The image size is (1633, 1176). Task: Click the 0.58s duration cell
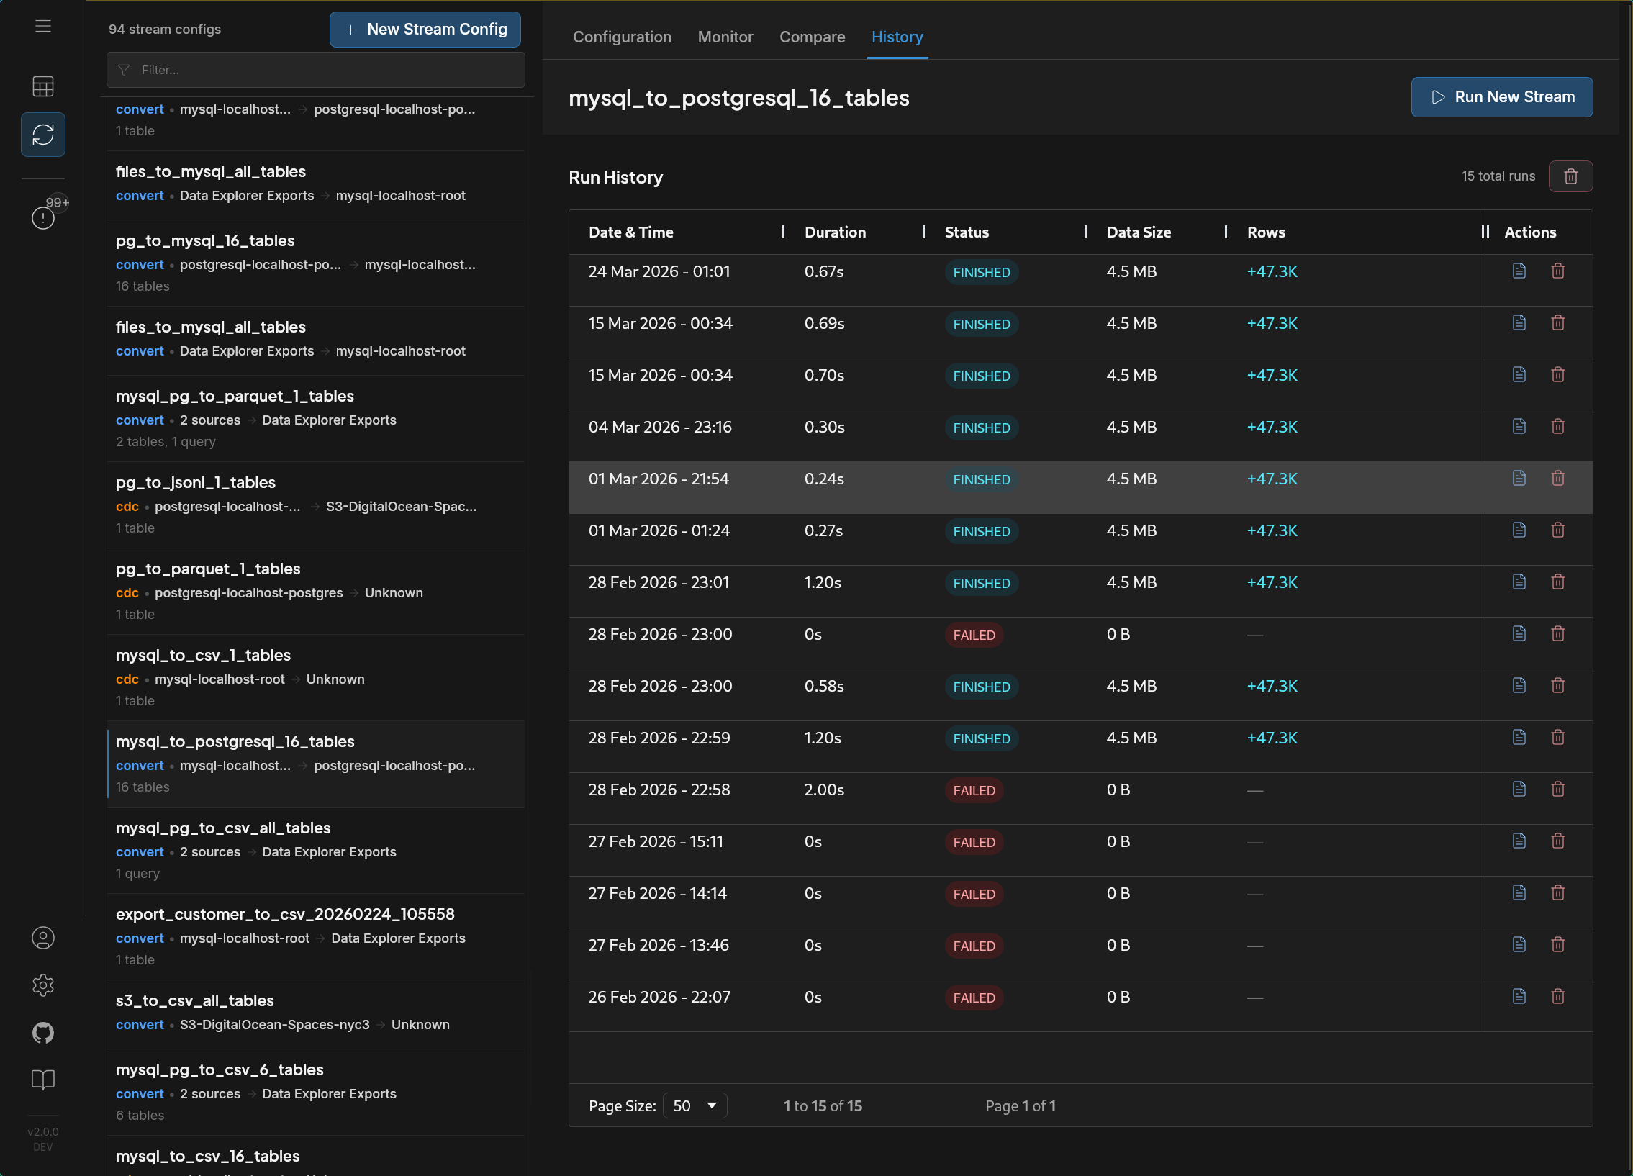coord(824,687)
